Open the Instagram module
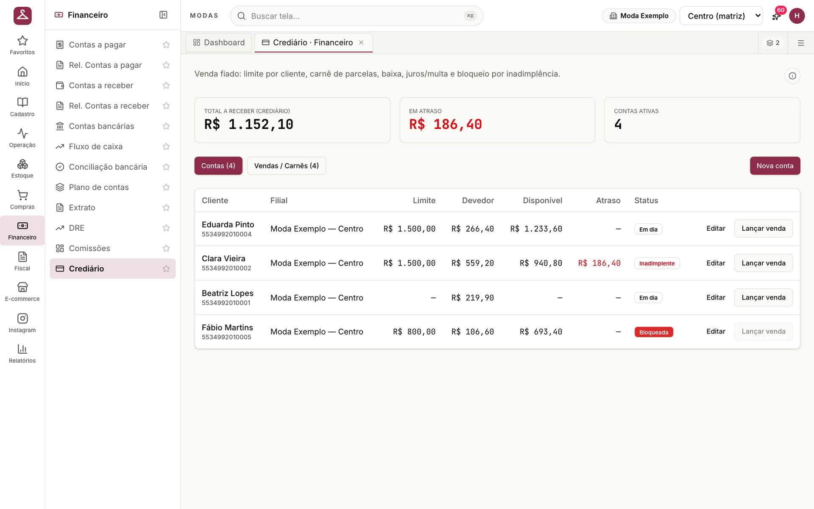This screenshot has width=814, height=509. (x=22, y=323)
